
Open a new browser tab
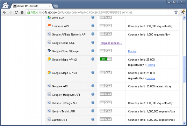pyautogui.click(x=56, y=6)
